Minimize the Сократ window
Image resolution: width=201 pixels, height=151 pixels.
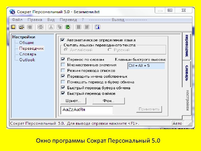click(160, 10)
